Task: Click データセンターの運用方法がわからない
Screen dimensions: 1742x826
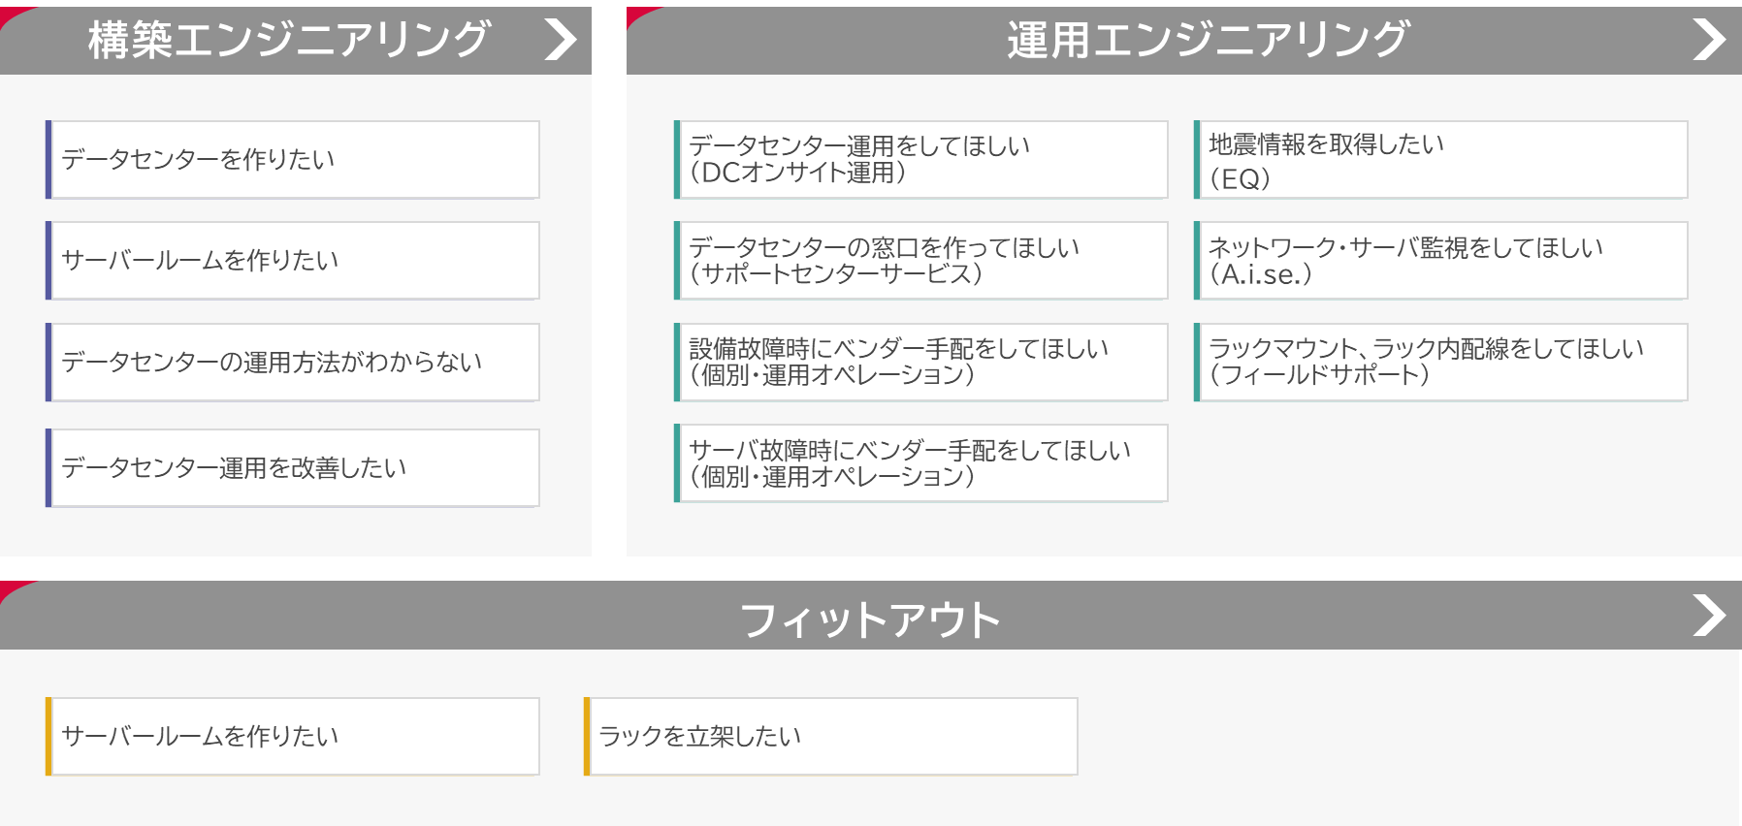Action: [293, 363]
